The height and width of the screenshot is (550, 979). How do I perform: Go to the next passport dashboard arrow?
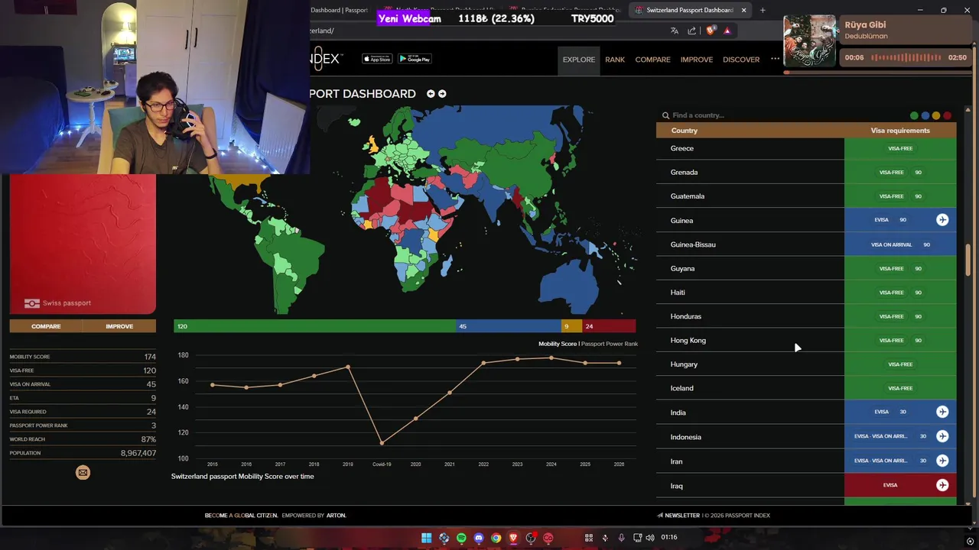(442, 94)
